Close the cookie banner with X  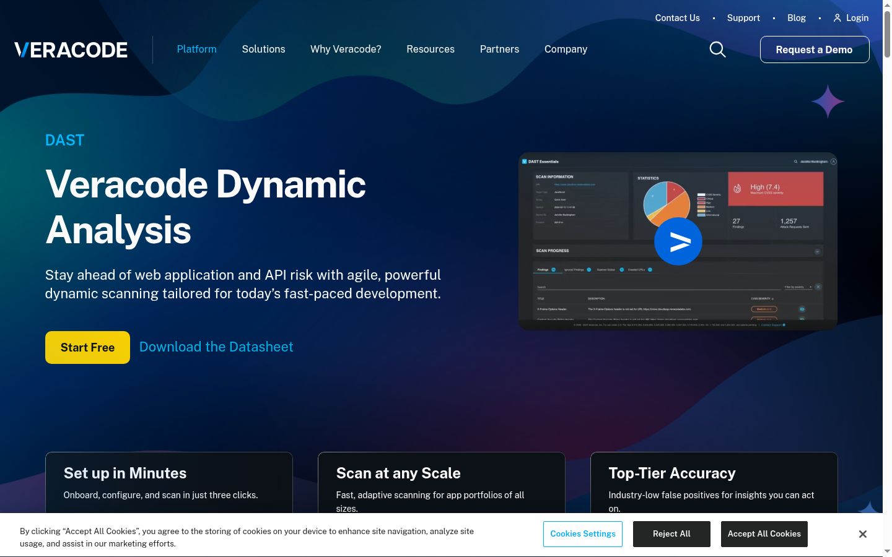[863, 534]
